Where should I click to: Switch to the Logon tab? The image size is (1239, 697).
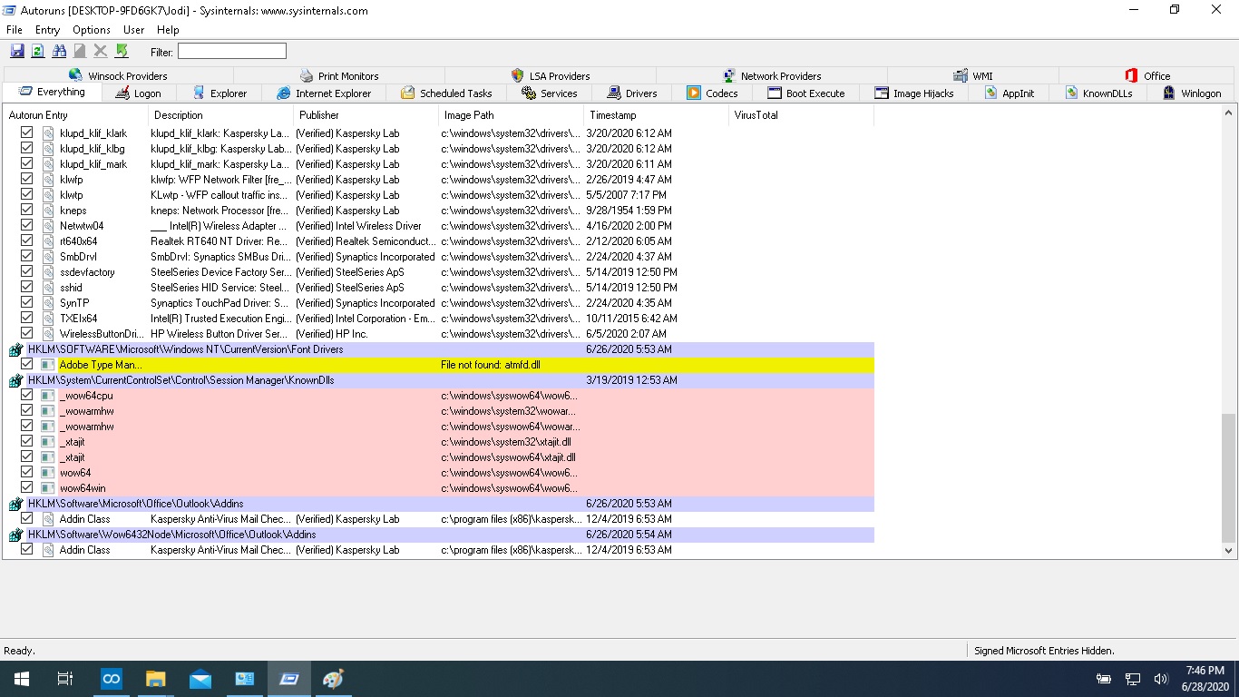point(139,93)
